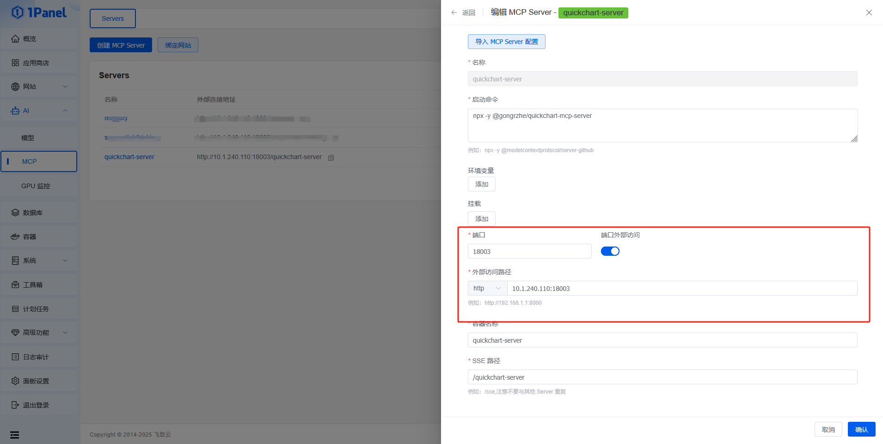The width and height of the screenshot is (883, 444).
Task: Click the 日志审计 log icon
Action: (x=15, y=357)
